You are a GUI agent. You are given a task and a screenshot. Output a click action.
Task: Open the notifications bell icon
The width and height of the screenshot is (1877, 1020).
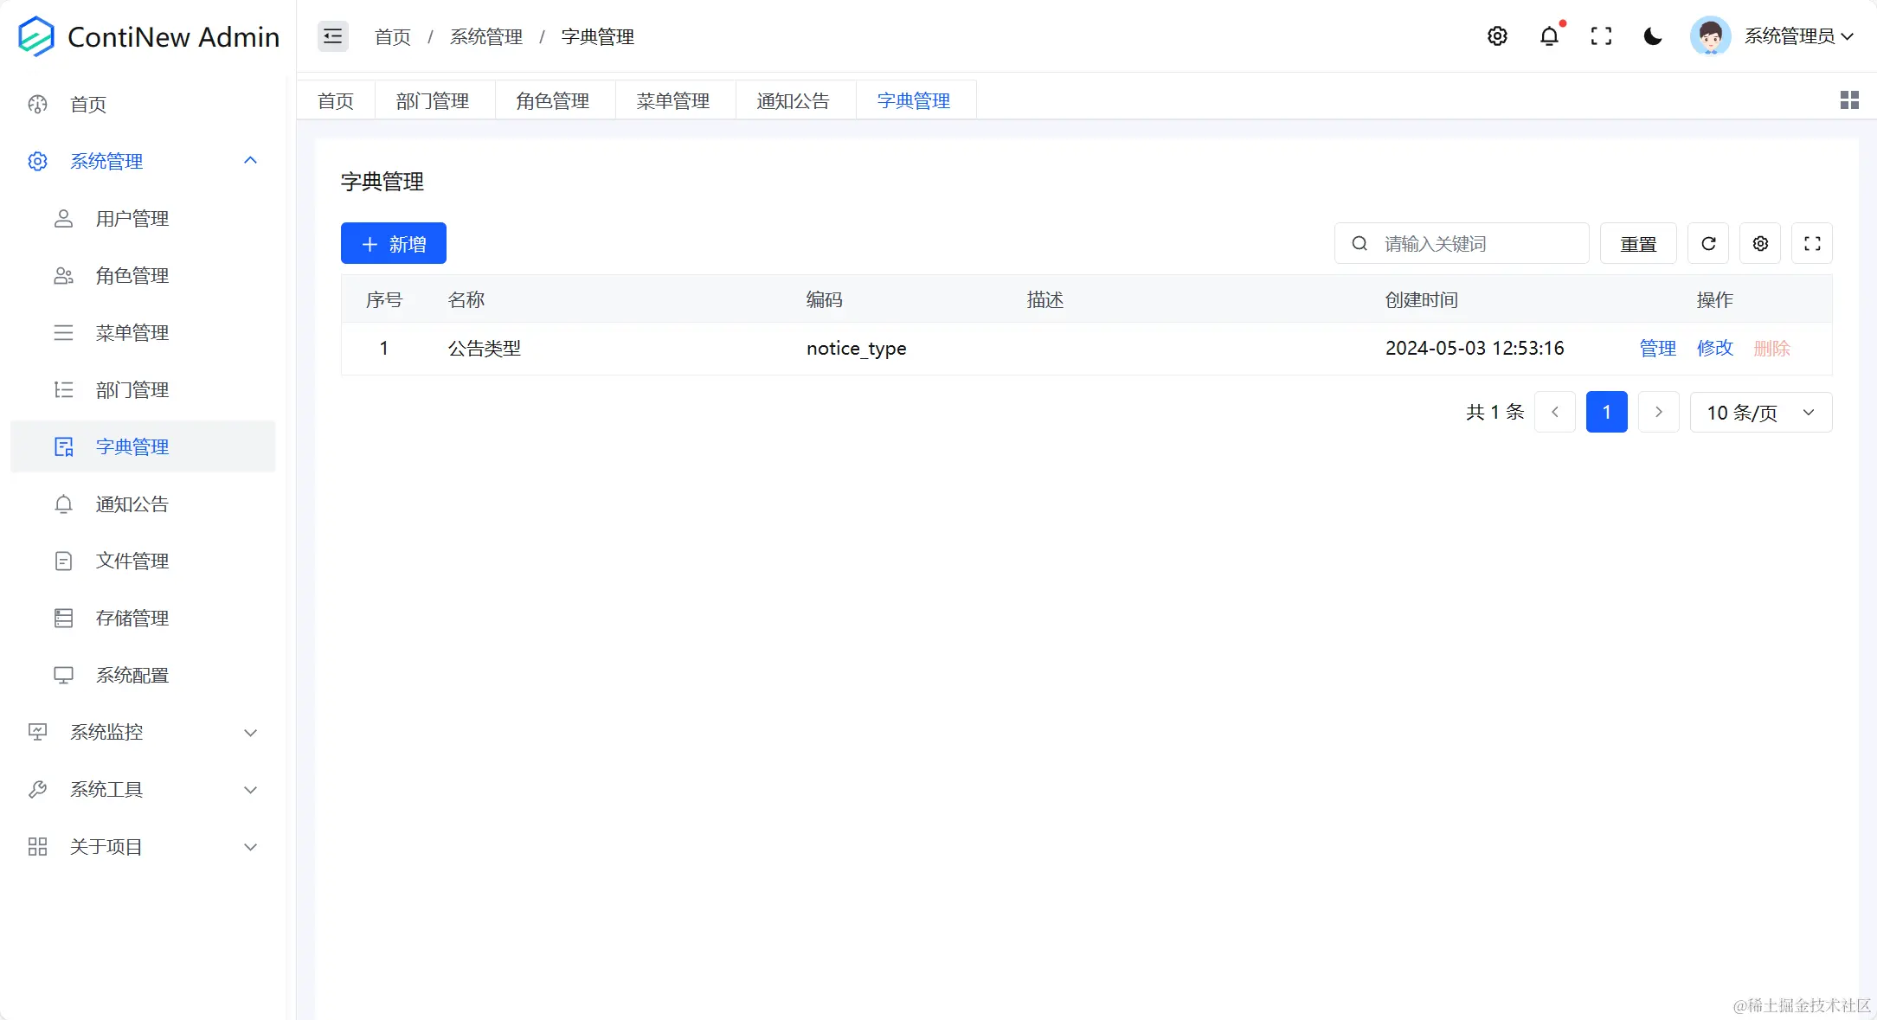[x=1549, y=35]
